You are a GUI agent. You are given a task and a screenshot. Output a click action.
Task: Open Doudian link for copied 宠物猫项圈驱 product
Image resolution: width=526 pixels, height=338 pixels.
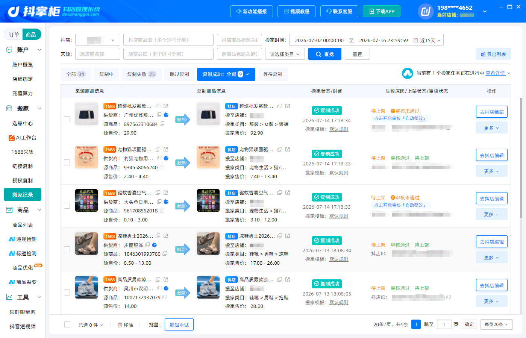tap(288, 150)
